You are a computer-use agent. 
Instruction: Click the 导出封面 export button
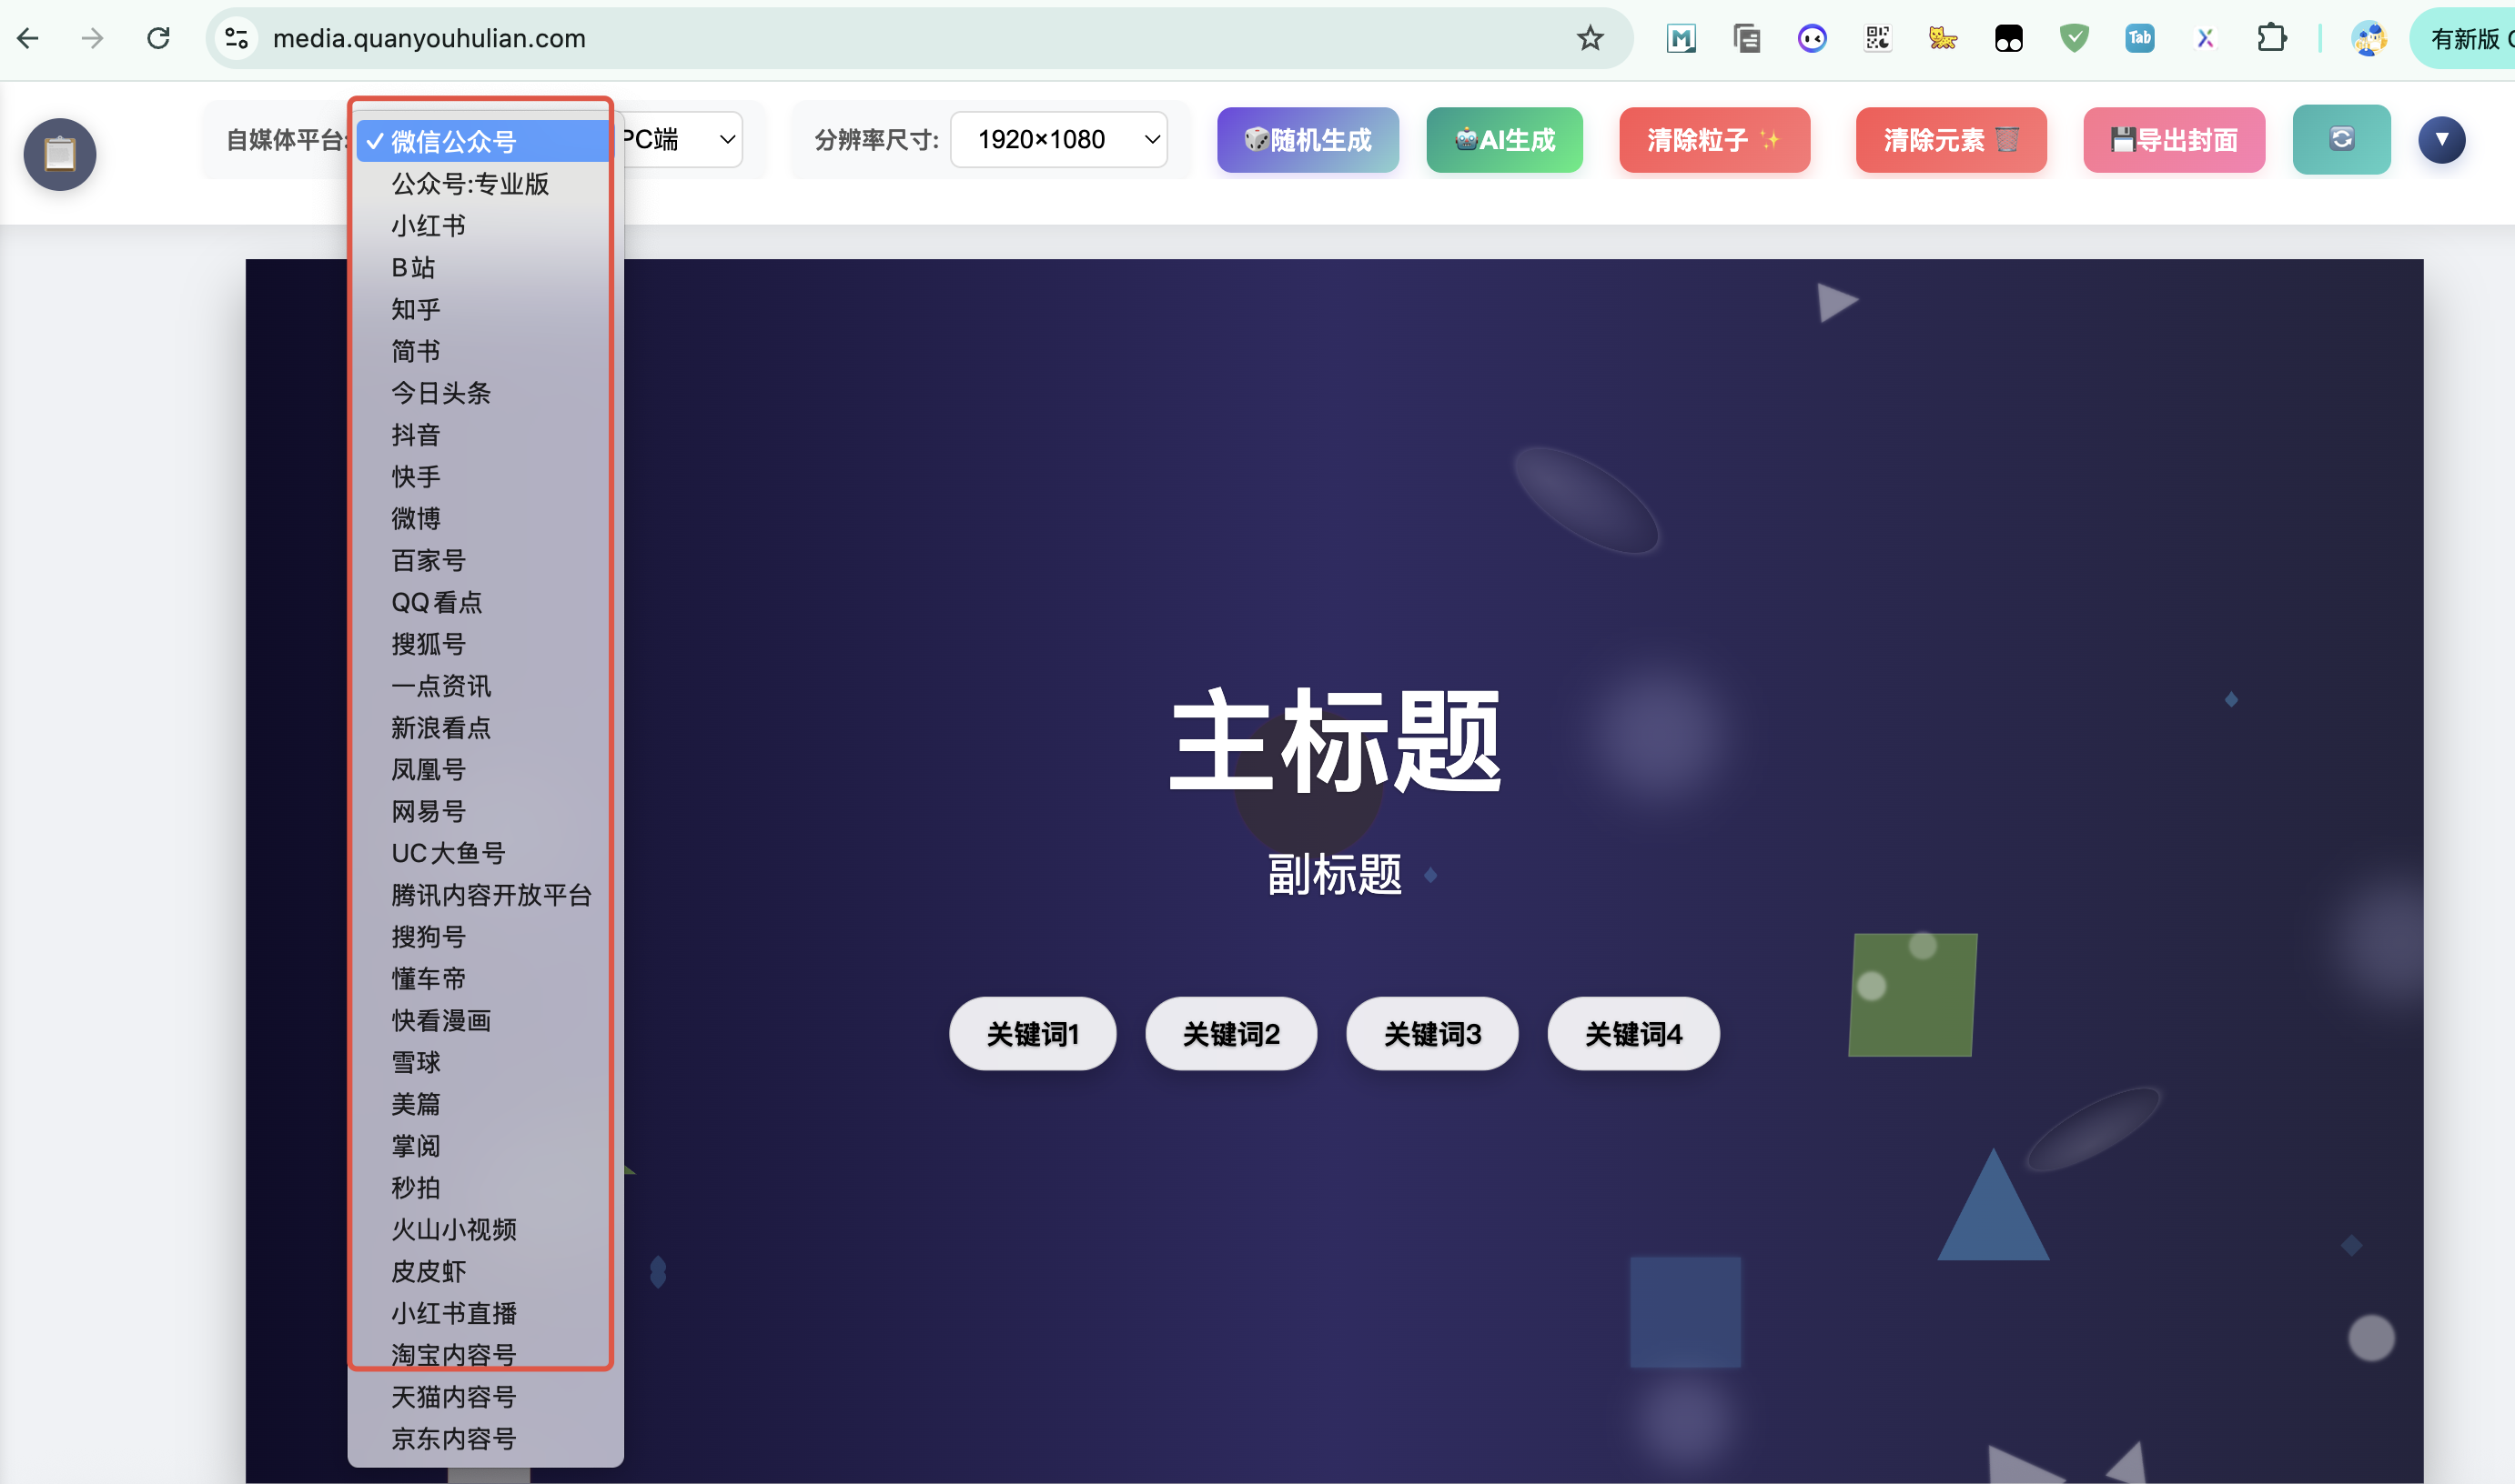tap(2173, 139)
